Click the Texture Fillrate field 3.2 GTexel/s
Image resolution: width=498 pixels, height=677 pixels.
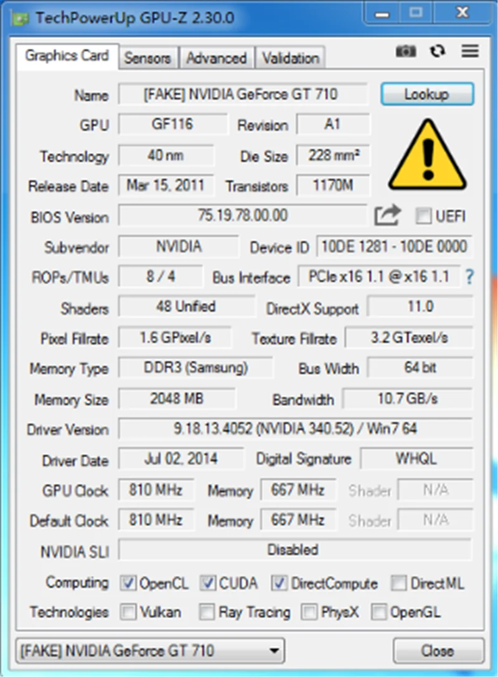click(409, 338)
